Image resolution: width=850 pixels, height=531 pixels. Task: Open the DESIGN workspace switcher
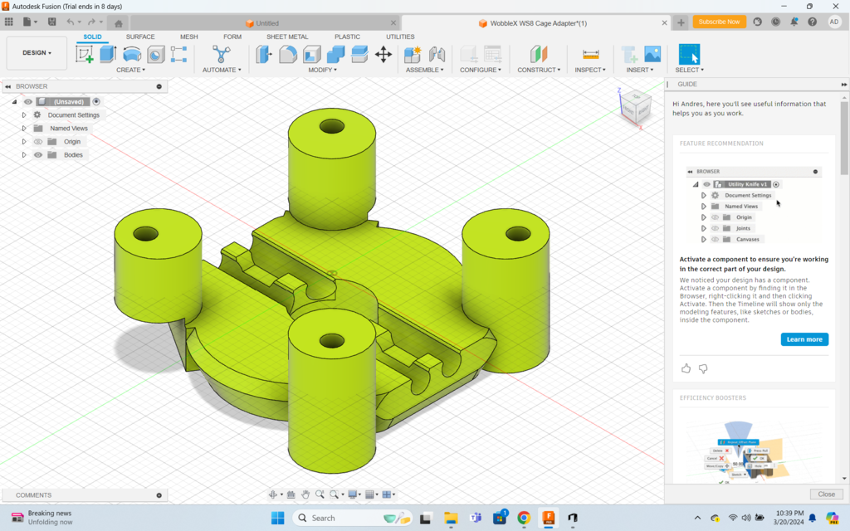[36, 52]
